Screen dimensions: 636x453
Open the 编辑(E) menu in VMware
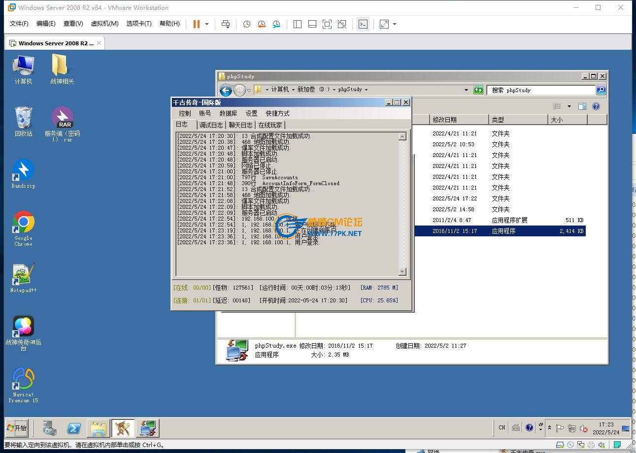click(x=46, y=24)
